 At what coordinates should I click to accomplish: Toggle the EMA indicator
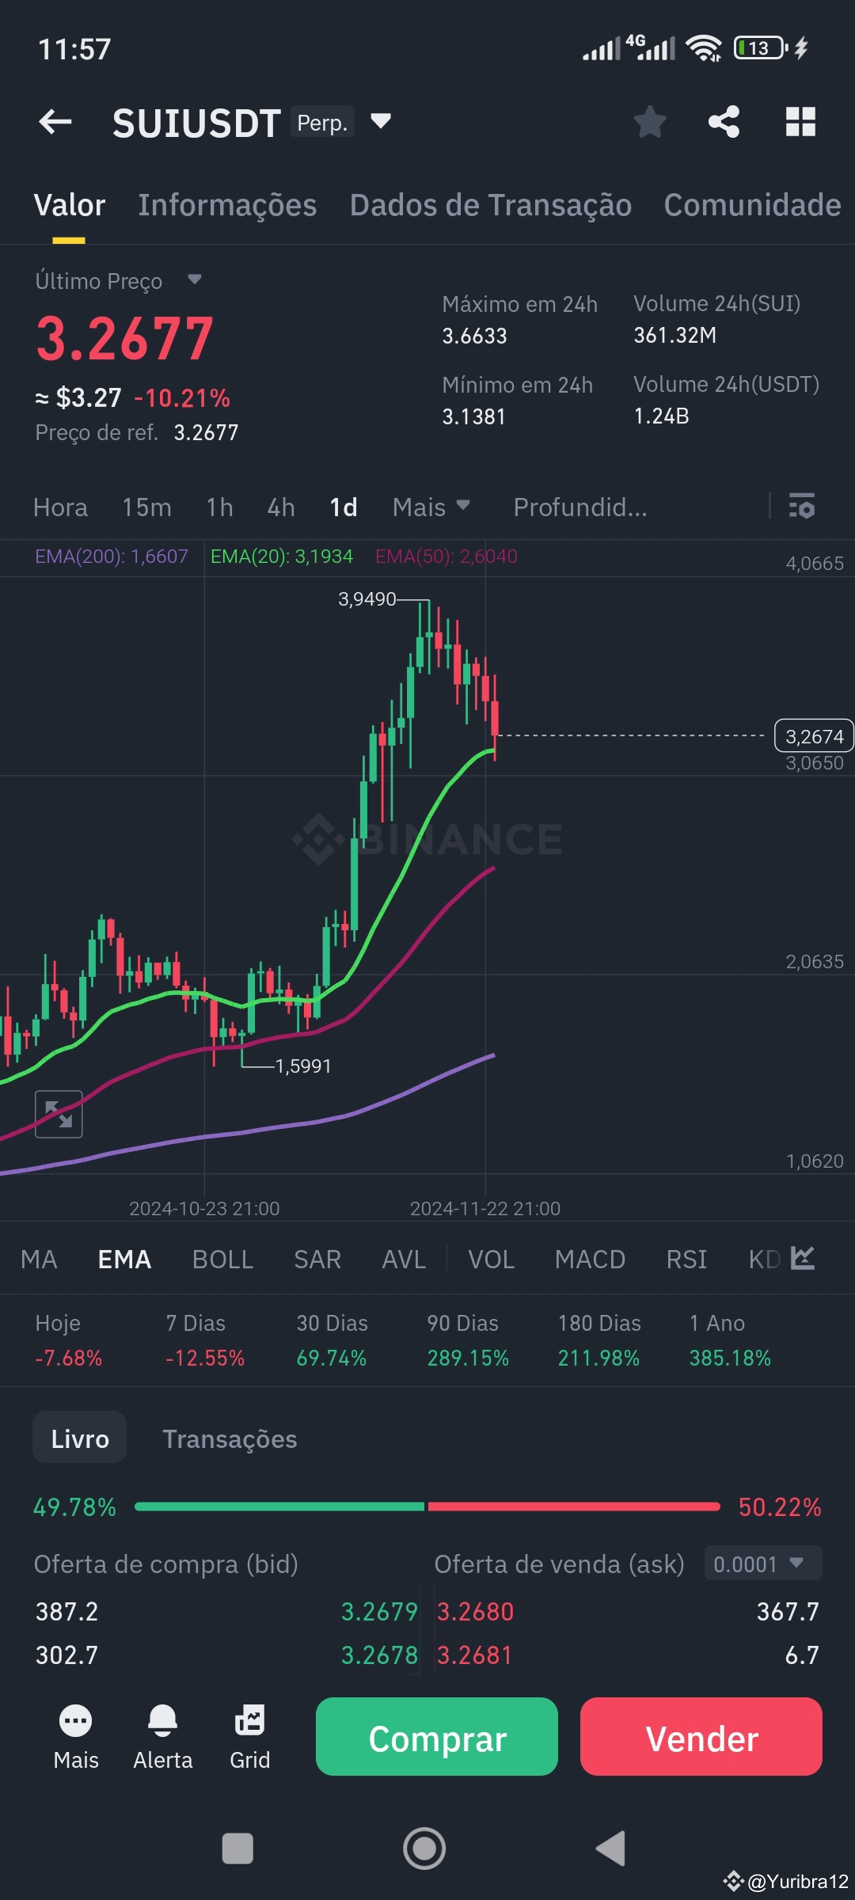pyautogui.click(x=124, y=1259)
